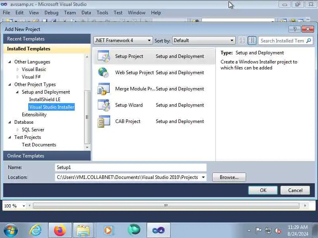The width and height of the screenshot is (318, 238).
Task: Select the Setup Wizard icon
Action: pyautogui.click(x=104, y=105)
